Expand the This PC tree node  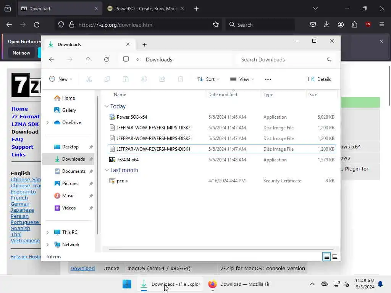[47, 232]
